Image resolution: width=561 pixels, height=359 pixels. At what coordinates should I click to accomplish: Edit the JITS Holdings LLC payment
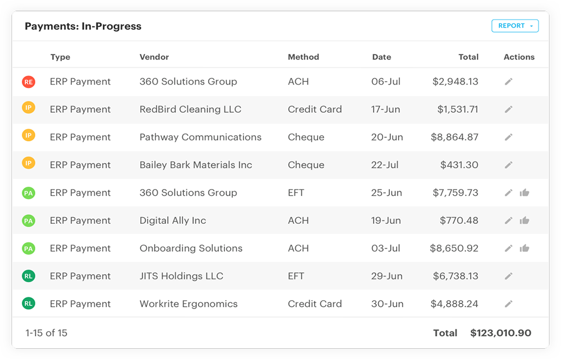(508, 276)
